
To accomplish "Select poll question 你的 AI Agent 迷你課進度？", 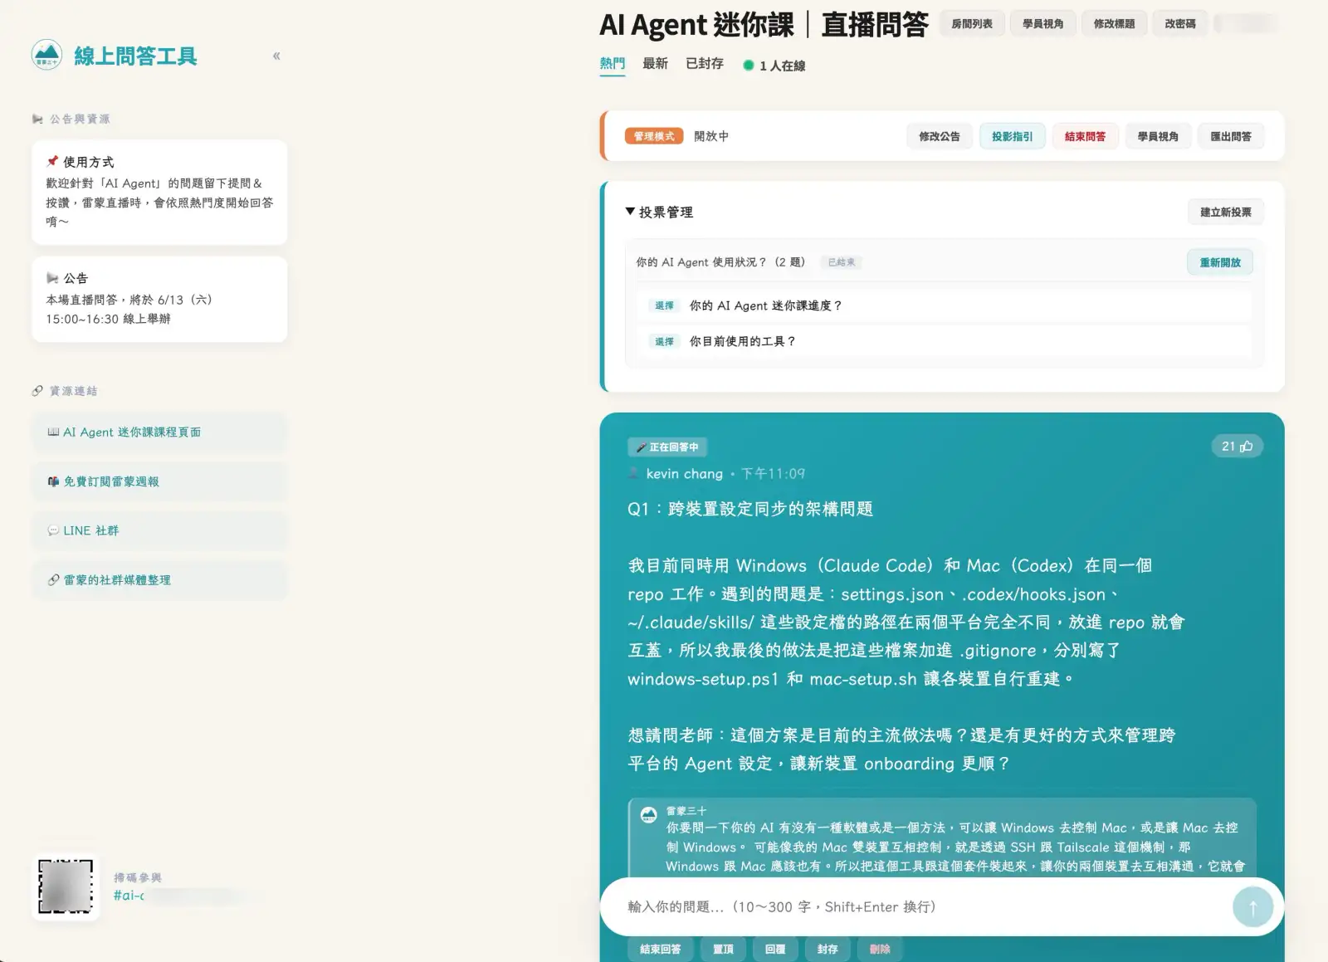I will (x=944, y=305).
